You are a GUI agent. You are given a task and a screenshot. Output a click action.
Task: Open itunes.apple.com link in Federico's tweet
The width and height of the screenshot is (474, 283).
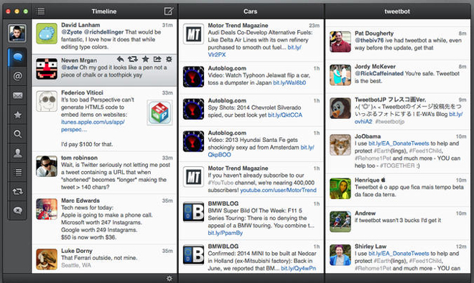click(x=93, y=122)
